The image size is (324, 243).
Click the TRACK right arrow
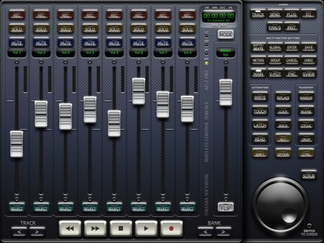[37, 232]
